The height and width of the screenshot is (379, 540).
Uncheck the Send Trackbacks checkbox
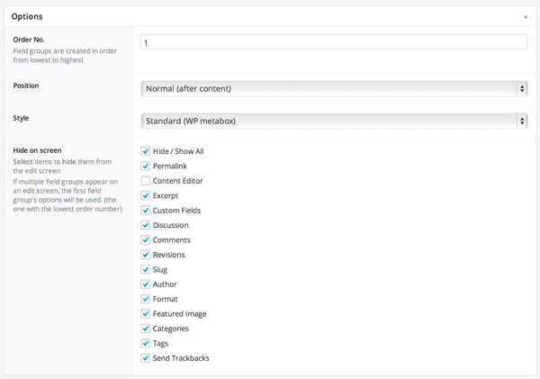pos(145,358)
